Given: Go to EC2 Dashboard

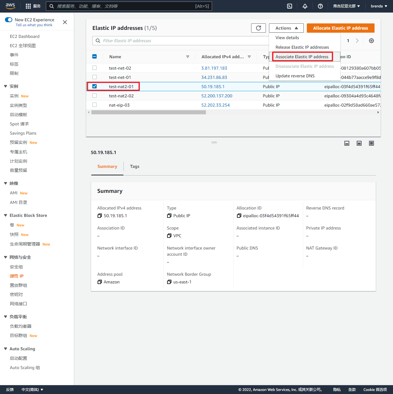Looking at the screenshot, I should pyautogui.click(x=25, y=36).
